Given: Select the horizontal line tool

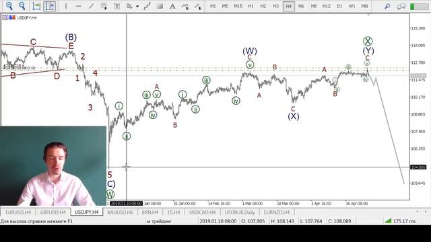Looking at the screenshot, I should [79, 6].
